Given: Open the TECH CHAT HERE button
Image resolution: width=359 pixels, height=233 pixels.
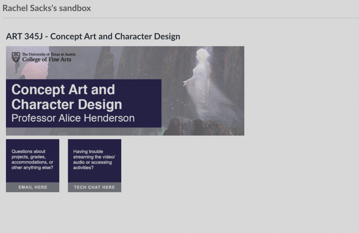Looking at the screenshot, I should pos(95,187).
